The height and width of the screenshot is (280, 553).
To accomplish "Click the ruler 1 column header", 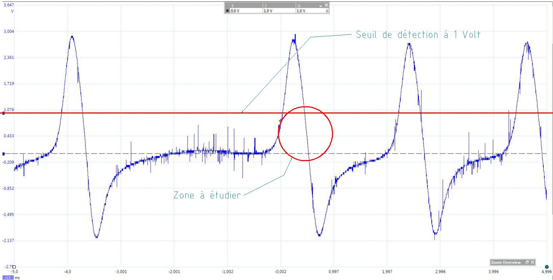I will 243,5.
